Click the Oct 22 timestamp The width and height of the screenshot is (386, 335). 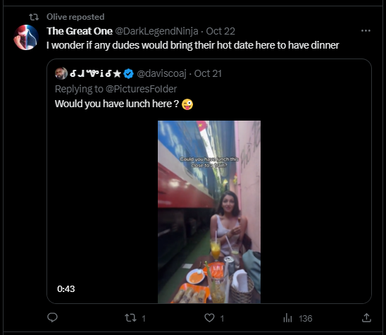(220, 31)
